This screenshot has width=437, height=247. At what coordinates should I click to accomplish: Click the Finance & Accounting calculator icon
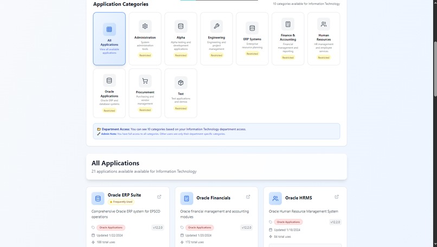288,24
